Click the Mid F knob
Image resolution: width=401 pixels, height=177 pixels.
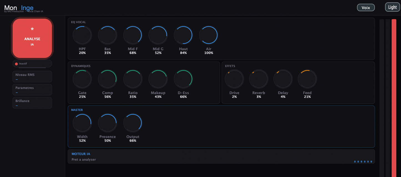133,35
